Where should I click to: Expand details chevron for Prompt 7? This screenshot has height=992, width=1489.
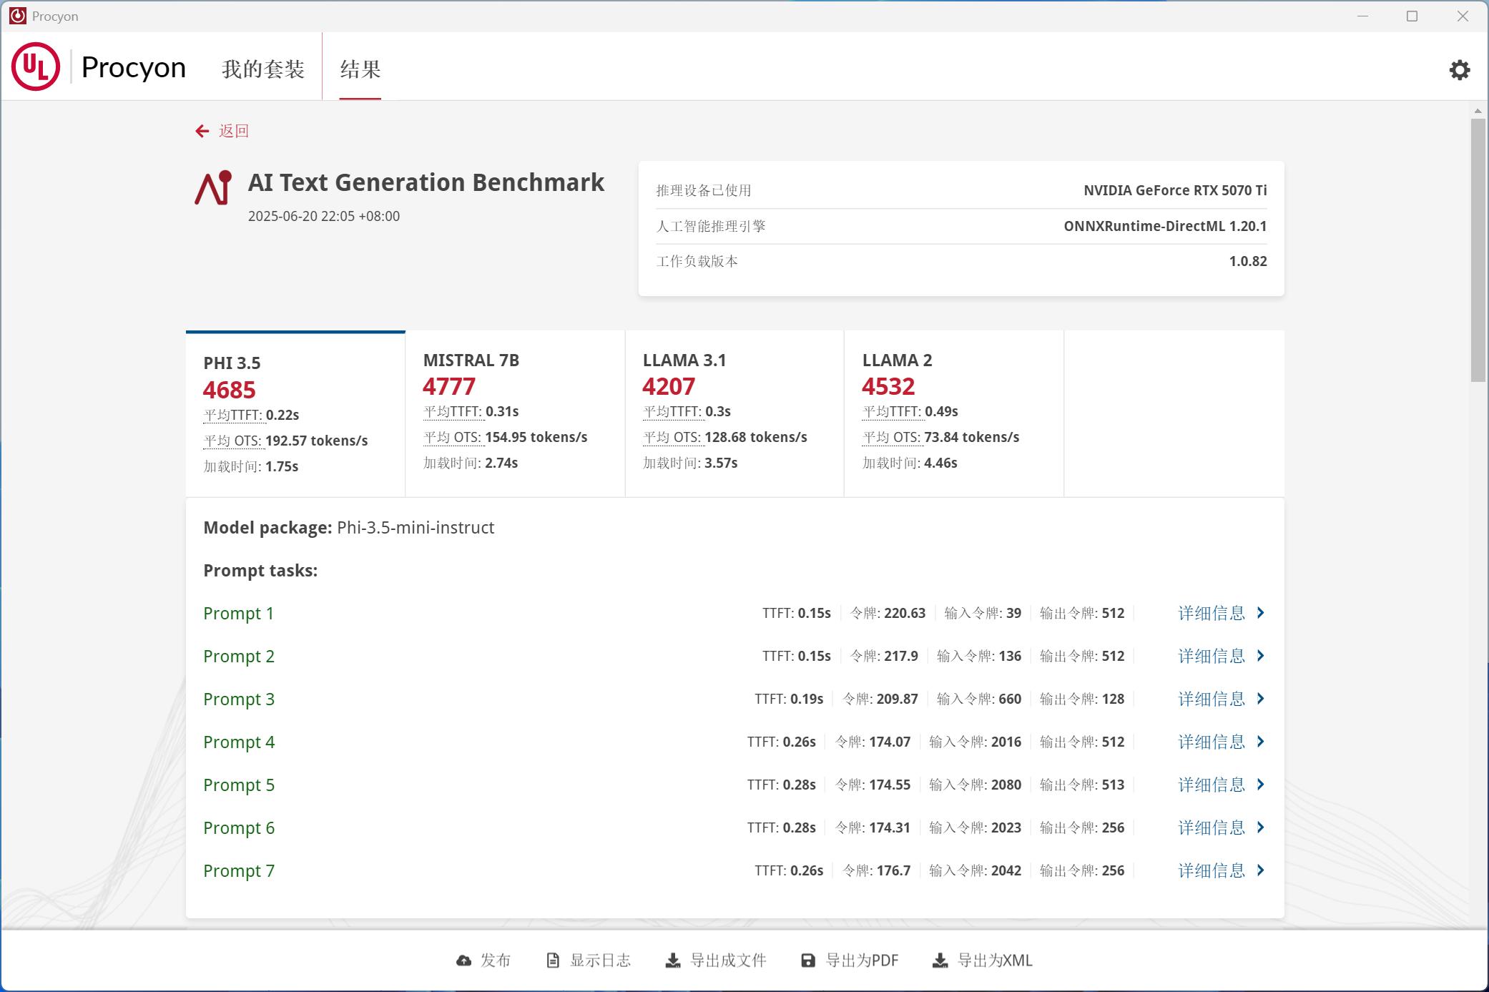pos(1261,870)
